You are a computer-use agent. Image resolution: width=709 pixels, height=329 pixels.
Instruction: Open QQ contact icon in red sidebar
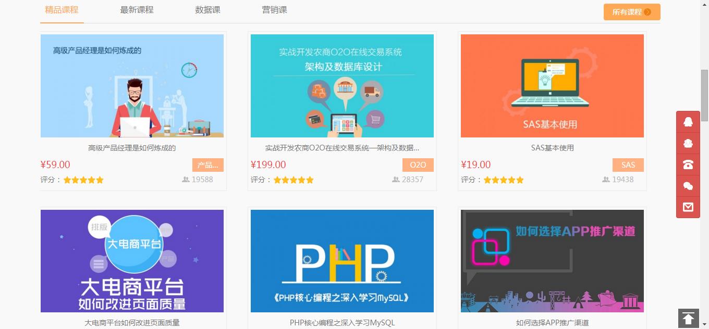coord(688,122)
